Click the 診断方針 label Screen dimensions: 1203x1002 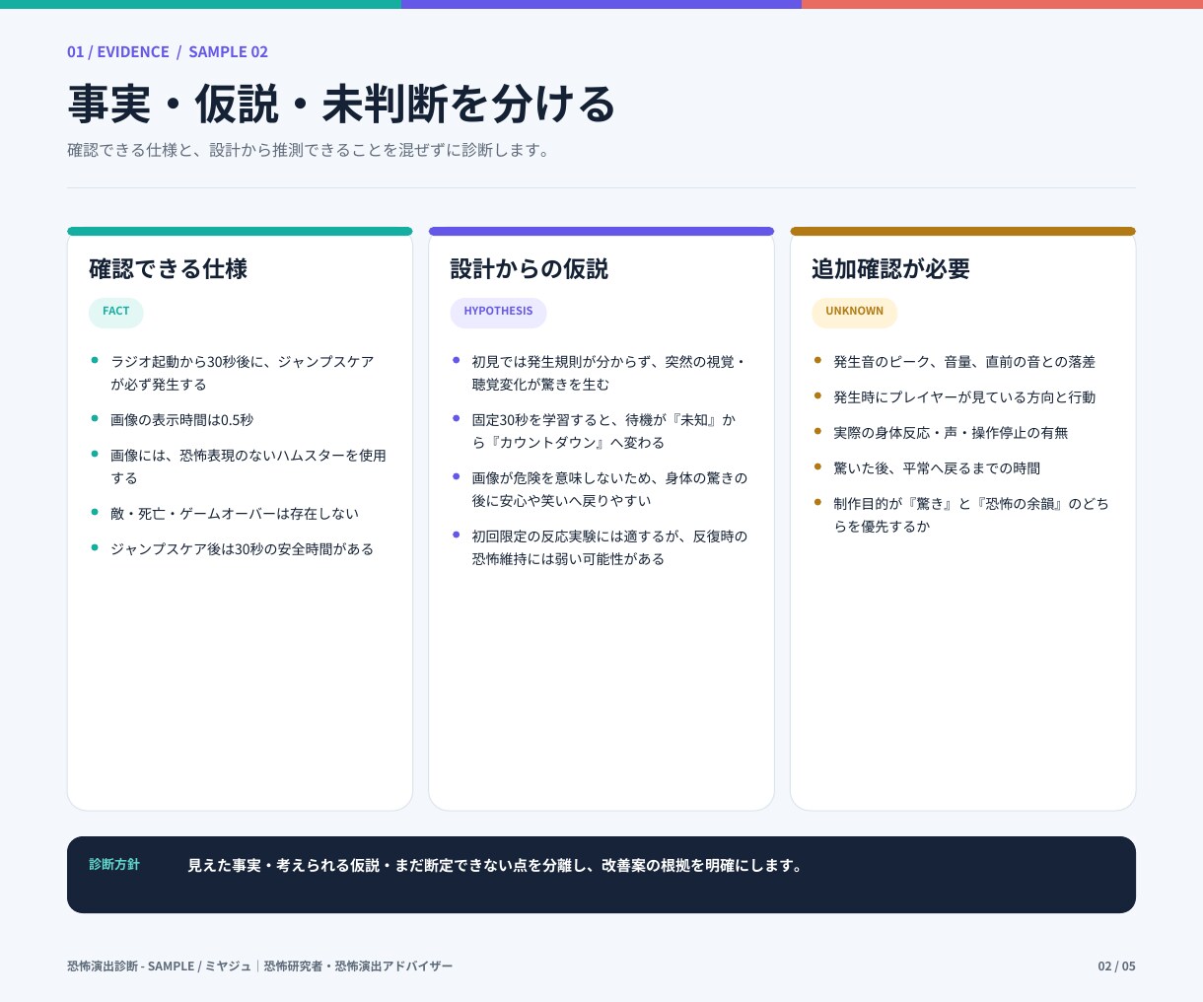114,865
